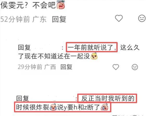This screenshot has height=116, width=146.
Task: Open the blurred username before 反正当时我听到的
Action: (52, 98)
